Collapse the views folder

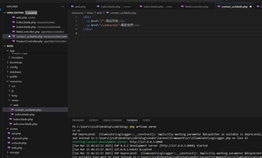pyautogui.click(x=9, y=100)
